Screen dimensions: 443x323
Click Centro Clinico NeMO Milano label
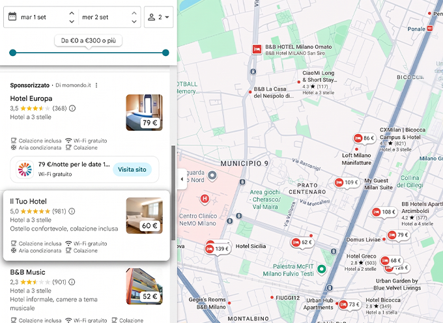198,219
